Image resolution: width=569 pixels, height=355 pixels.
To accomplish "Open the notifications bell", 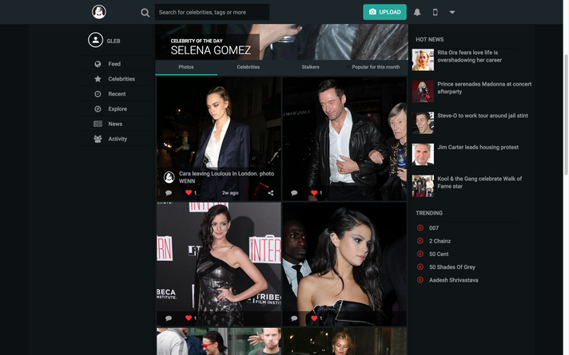I will coord(417,13).
